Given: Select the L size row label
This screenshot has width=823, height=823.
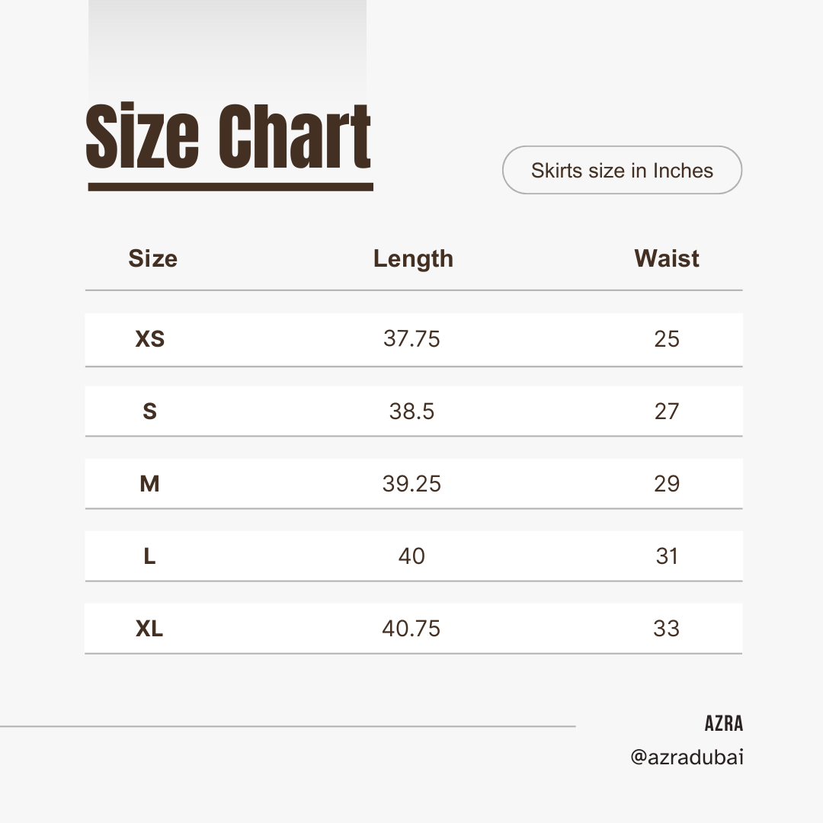Looking at the screenshot, I should 150,556.
